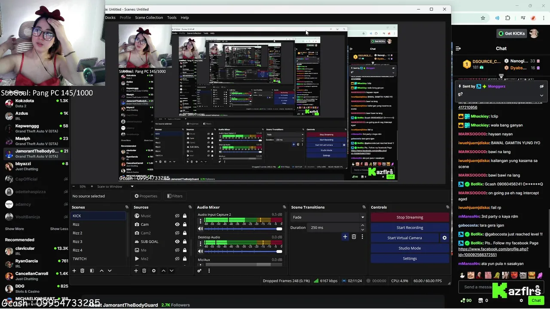Open the Help menu
This screenshot has height=309, width=550.
coord(184,18)
